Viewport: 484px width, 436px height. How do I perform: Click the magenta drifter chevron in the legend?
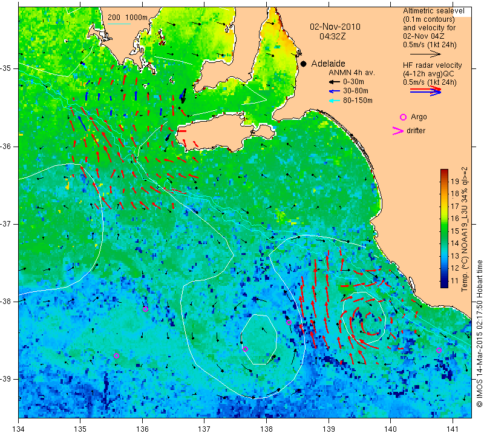point(398,131)
